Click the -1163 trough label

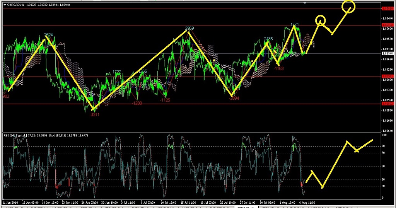coord(278,68)
